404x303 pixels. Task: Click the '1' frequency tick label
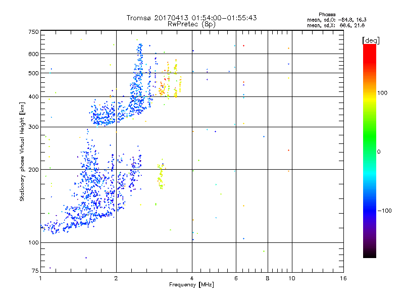40,278
